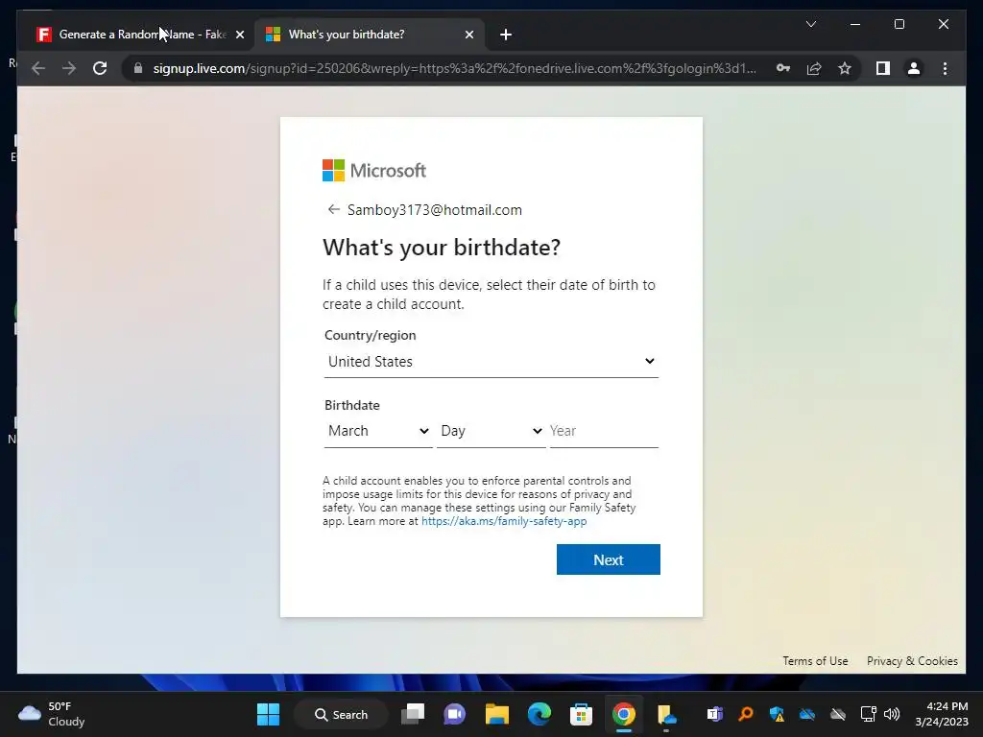Open volume control in system tray
The height and width of the screenshot is (737, 983).
pyautogui.click(x=892, y=714)
